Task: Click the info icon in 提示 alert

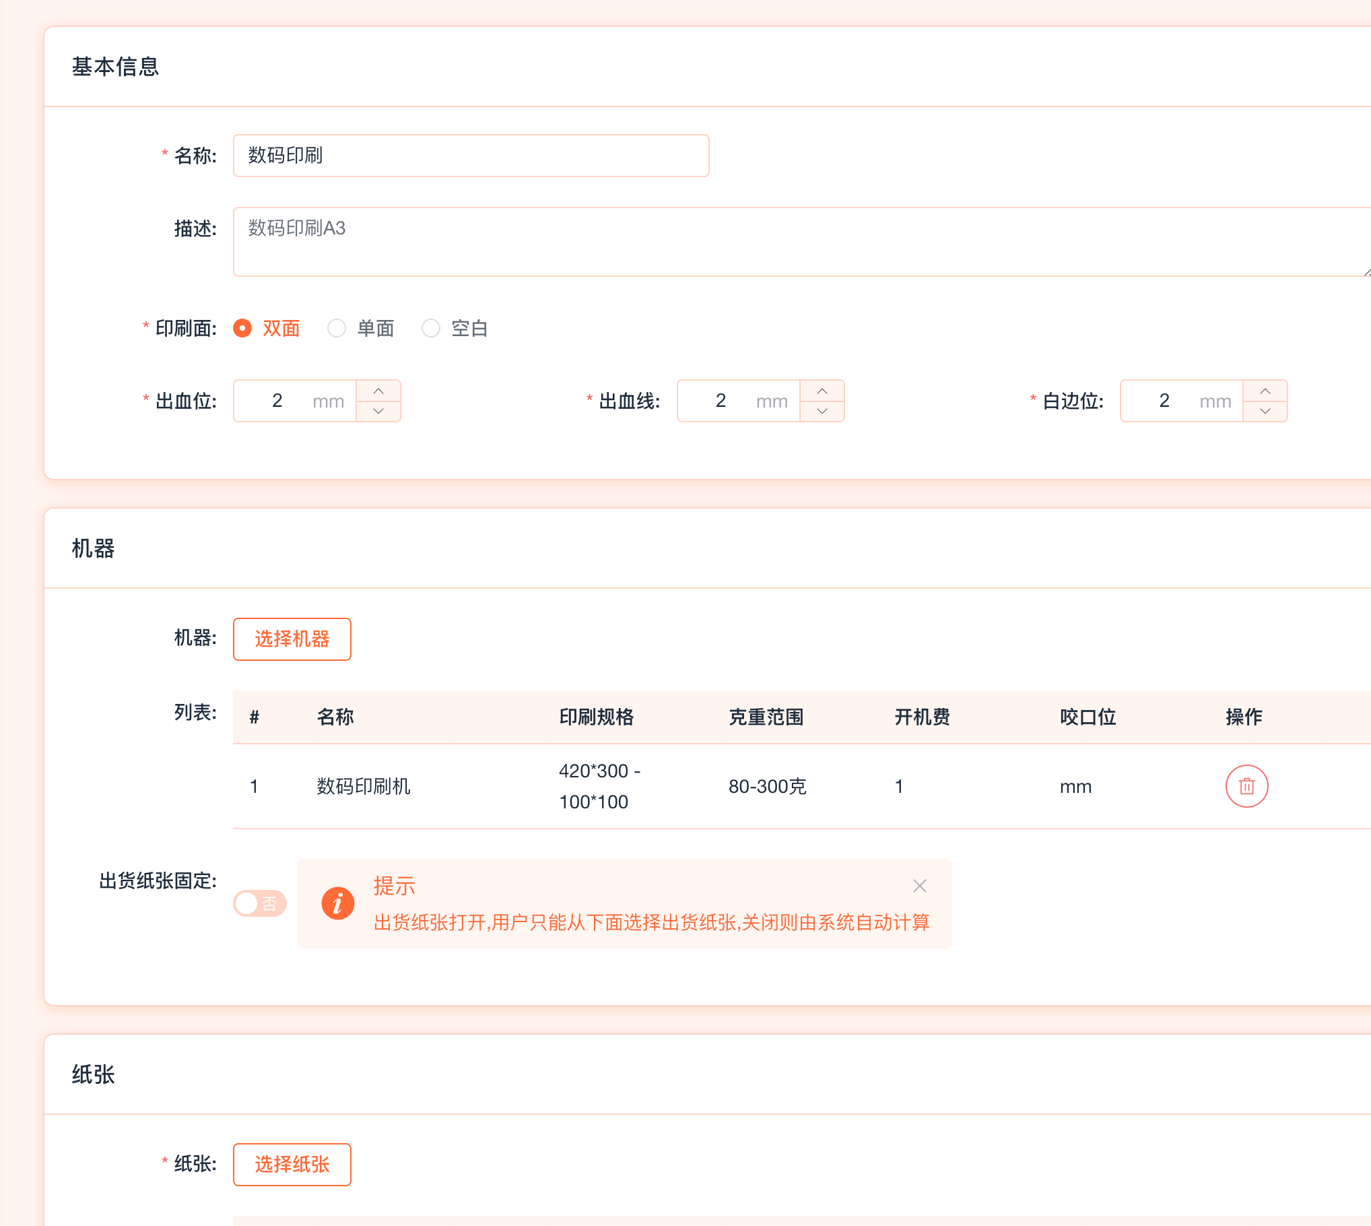Action: tap(337, 903)
